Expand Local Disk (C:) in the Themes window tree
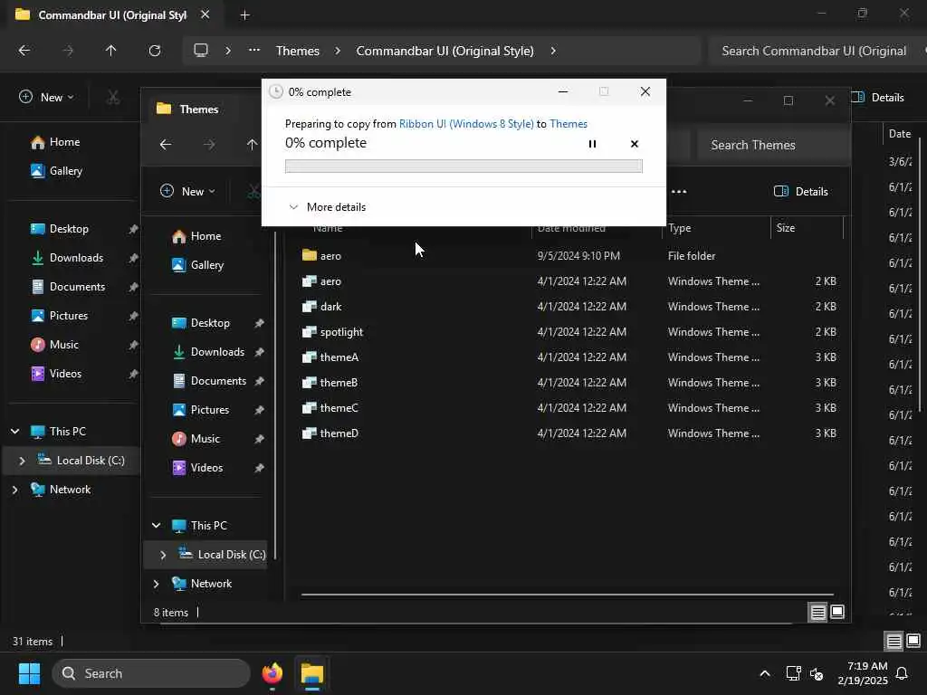 (x=163, y=555)
